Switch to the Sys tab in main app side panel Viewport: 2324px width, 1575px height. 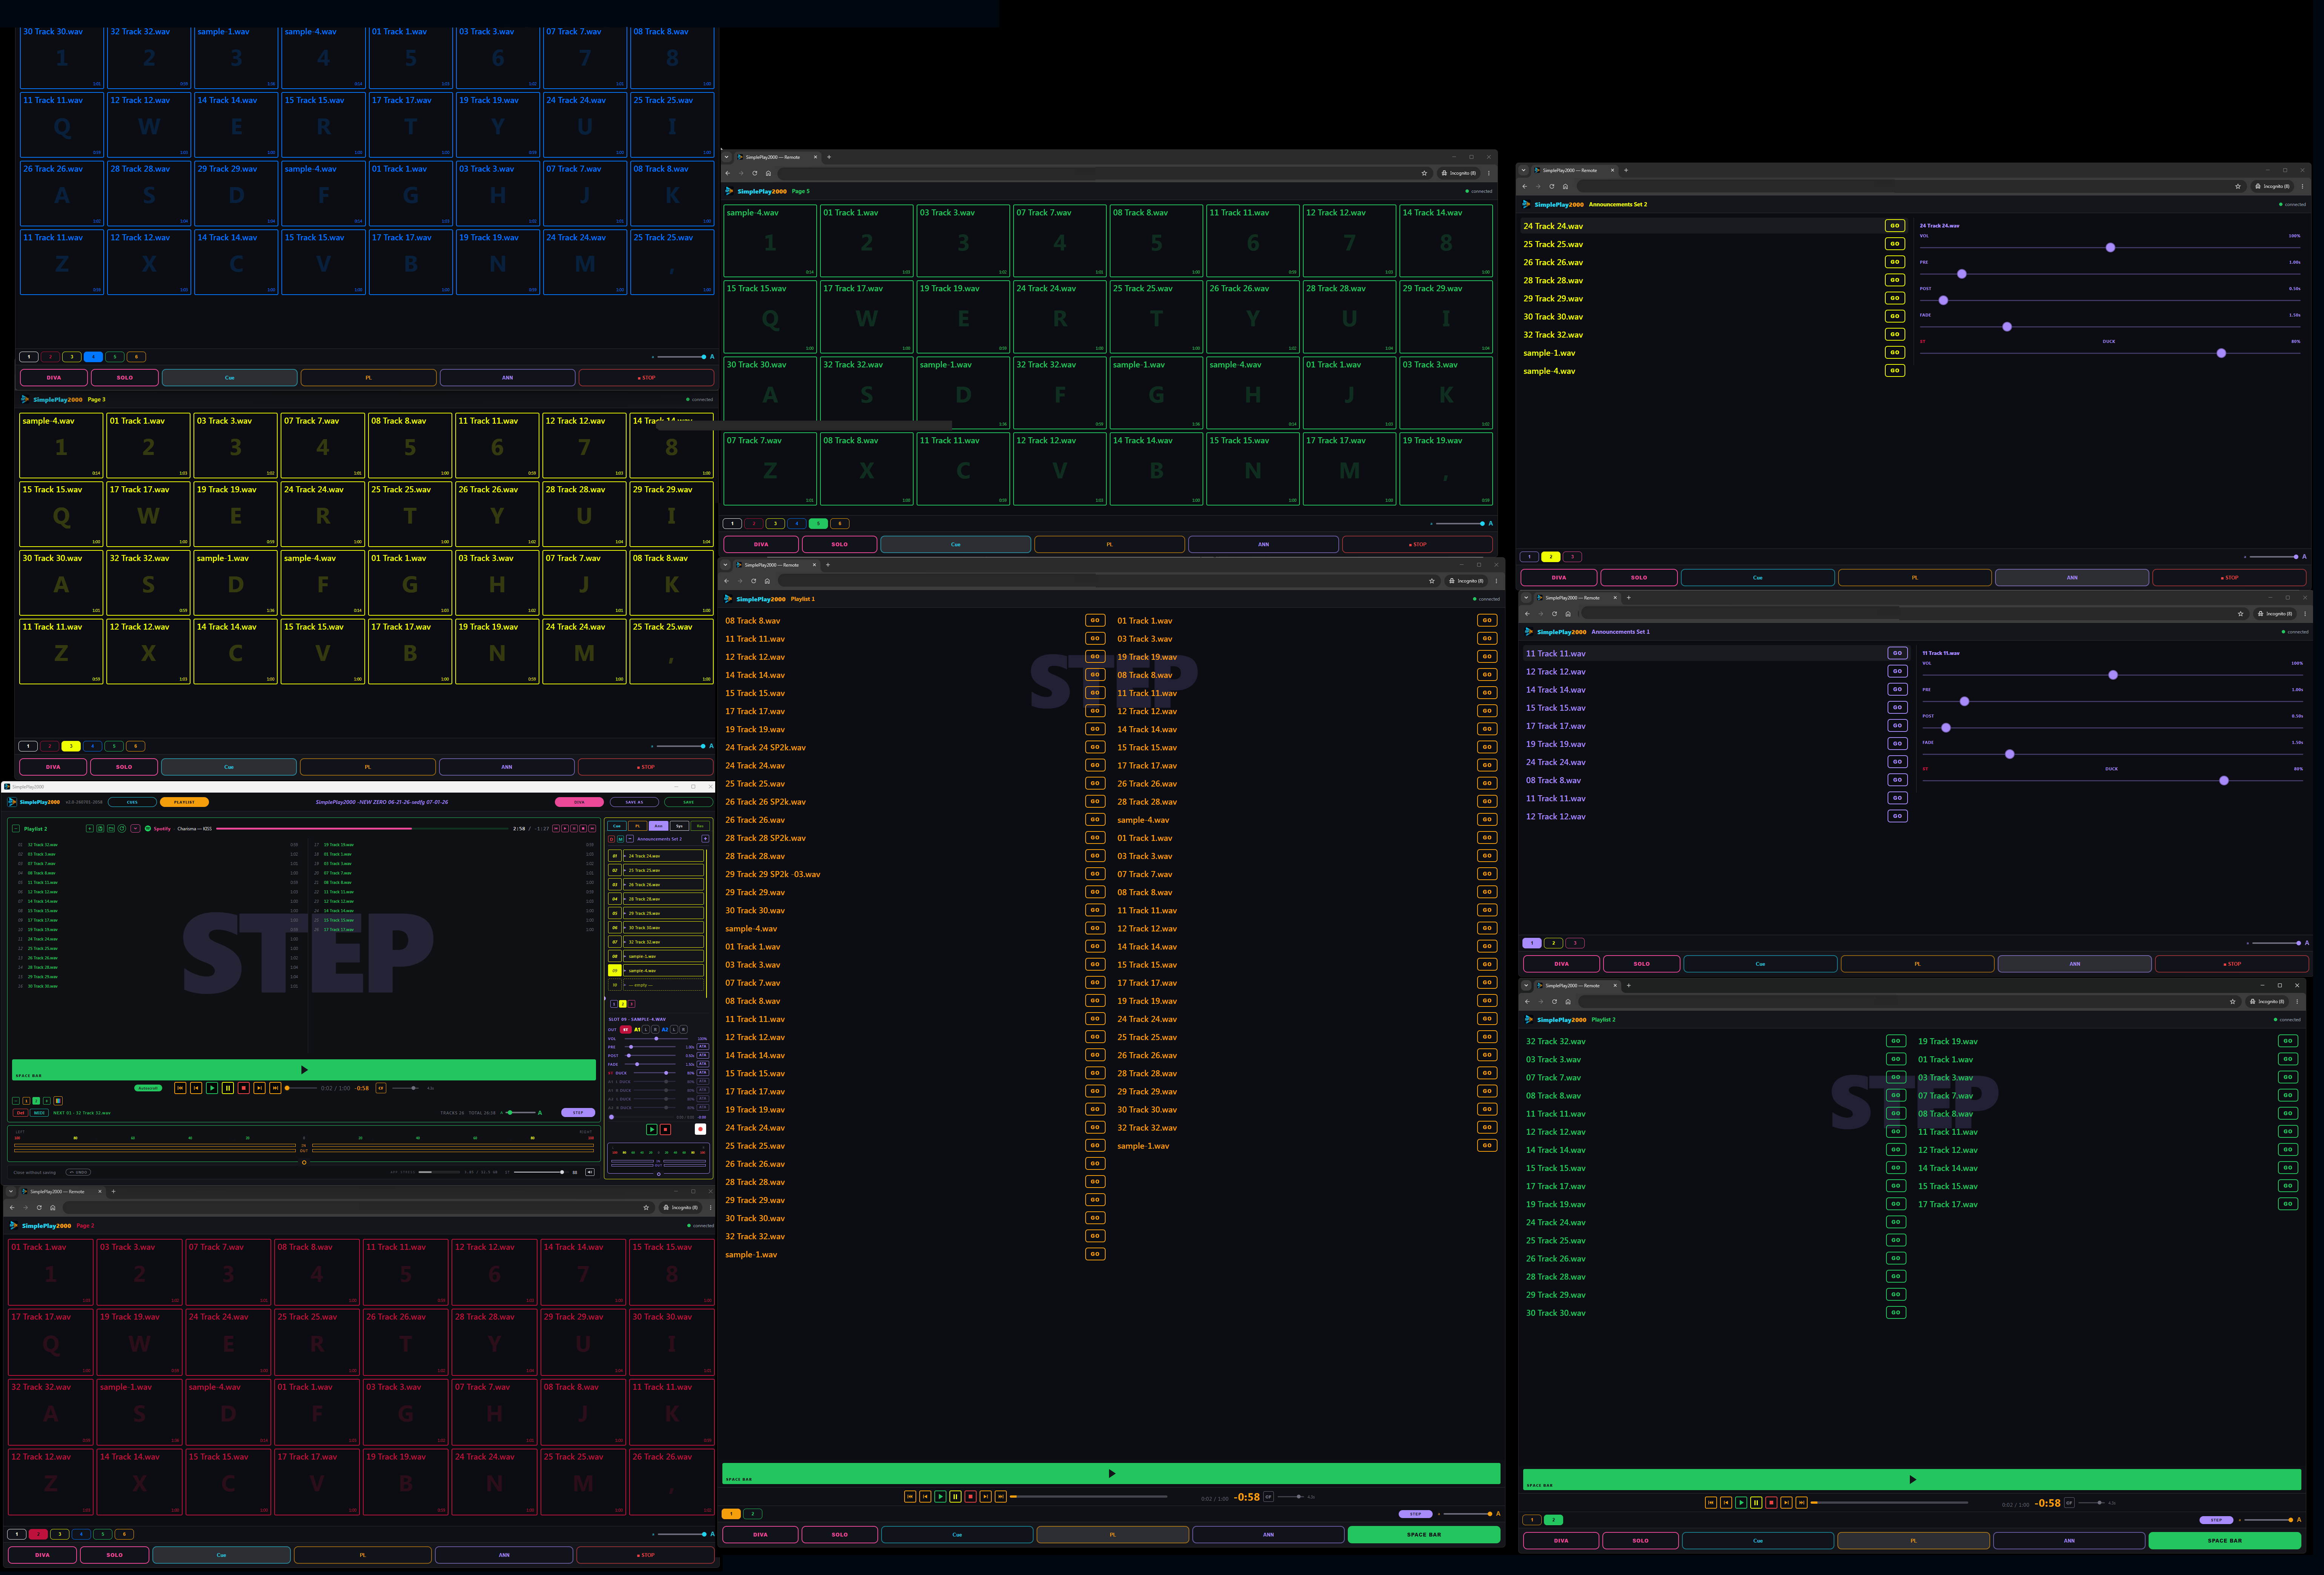680,826
